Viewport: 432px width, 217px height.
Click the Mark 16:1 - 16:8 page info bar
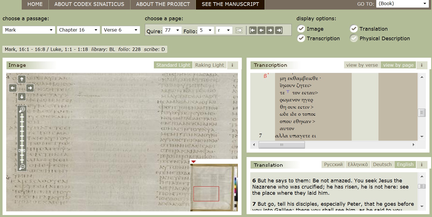click(x=85, y=50)
